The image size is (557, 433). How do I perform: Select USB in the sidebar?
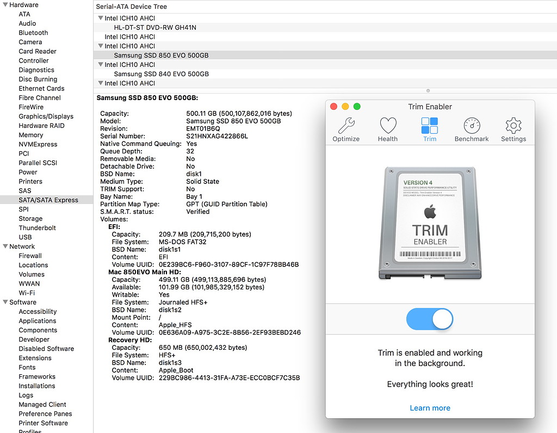tap(25, 237)
